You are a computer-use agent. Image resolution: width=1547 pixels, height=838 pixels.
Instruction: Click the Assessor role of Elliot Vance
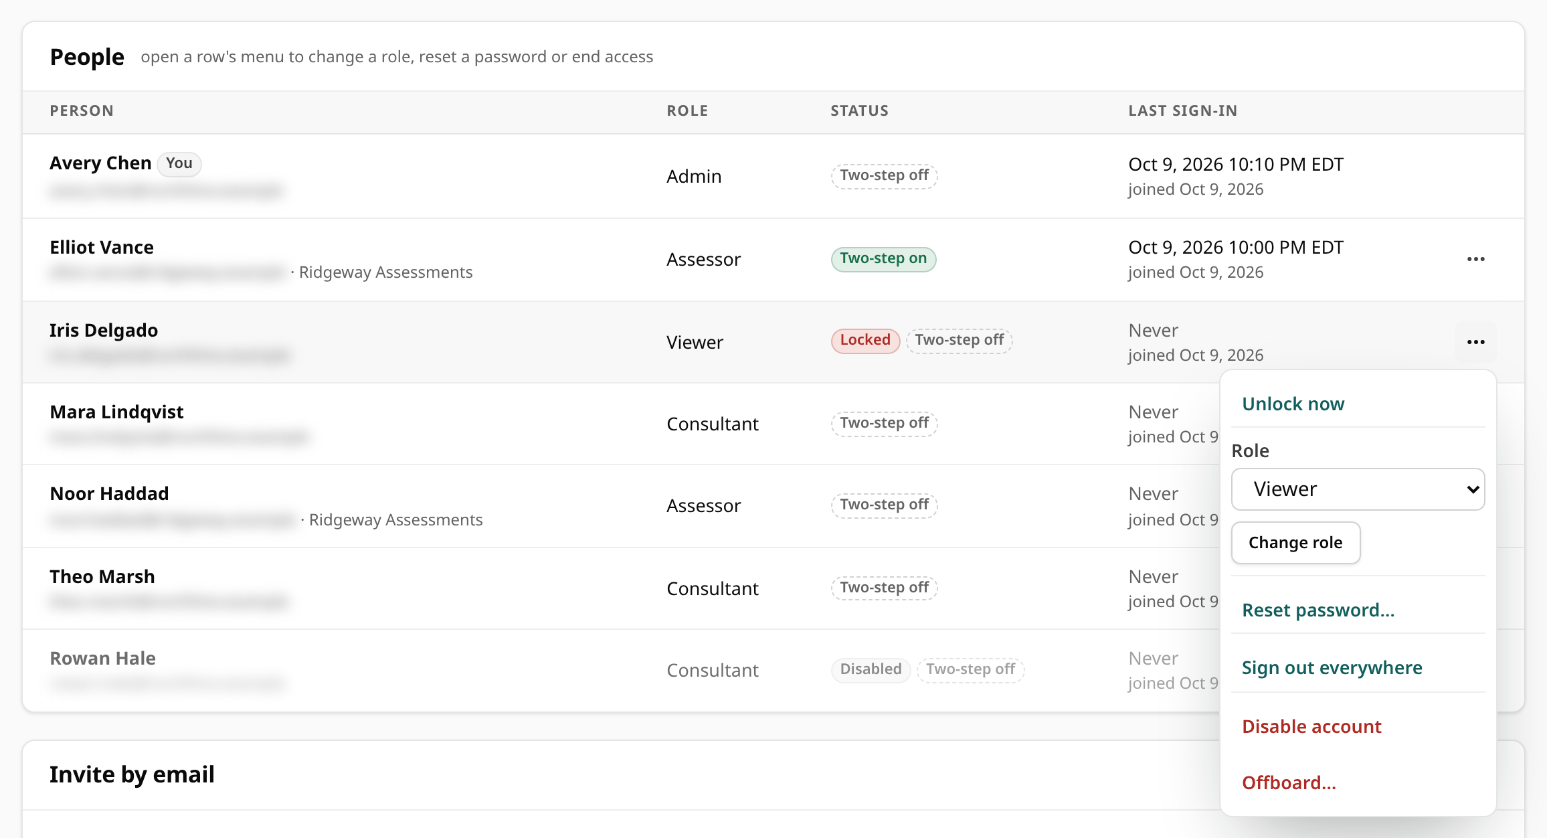click(x=703, y=259)
